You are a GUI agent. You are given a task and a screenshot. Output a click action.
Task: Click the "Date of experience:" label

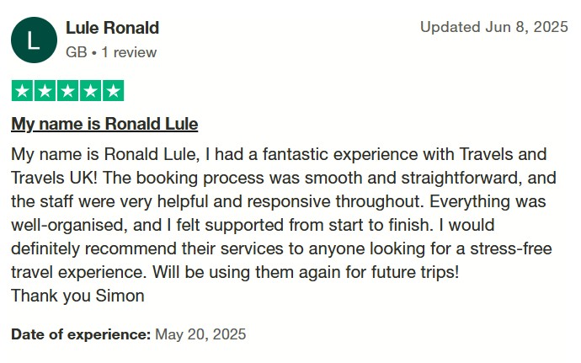click(x=81, y=334)
